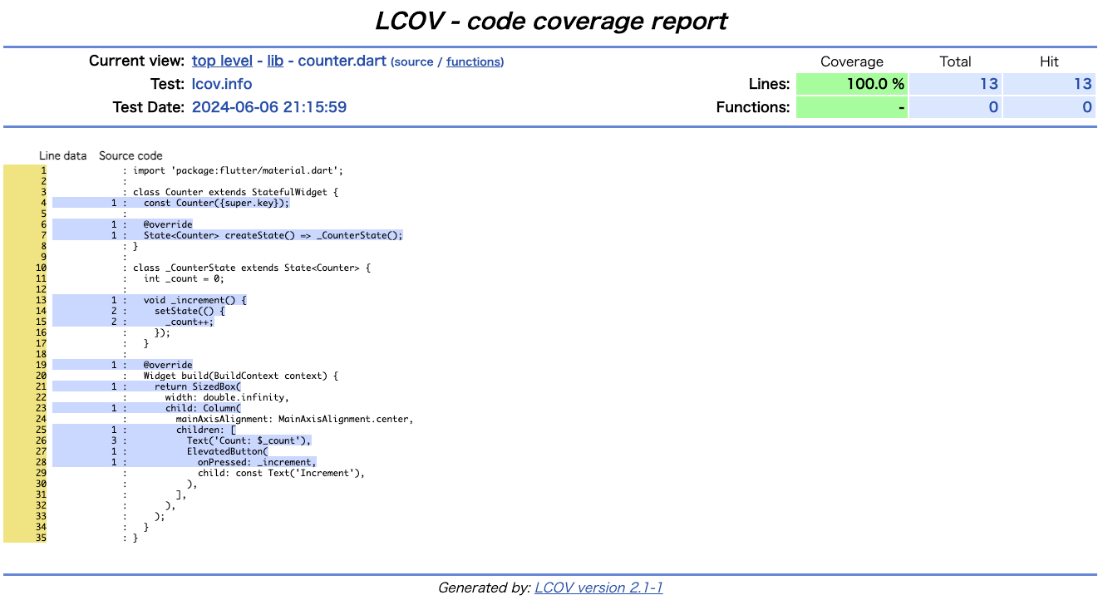Click the lcov.info test name
Viewport: 1103px width, 600px height.
click(222, 84)
